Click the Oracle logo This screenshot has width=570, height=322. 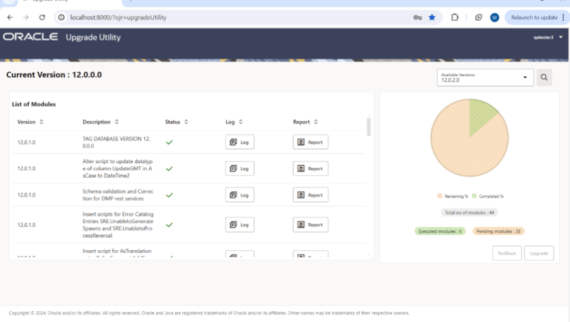coord(31,37)
